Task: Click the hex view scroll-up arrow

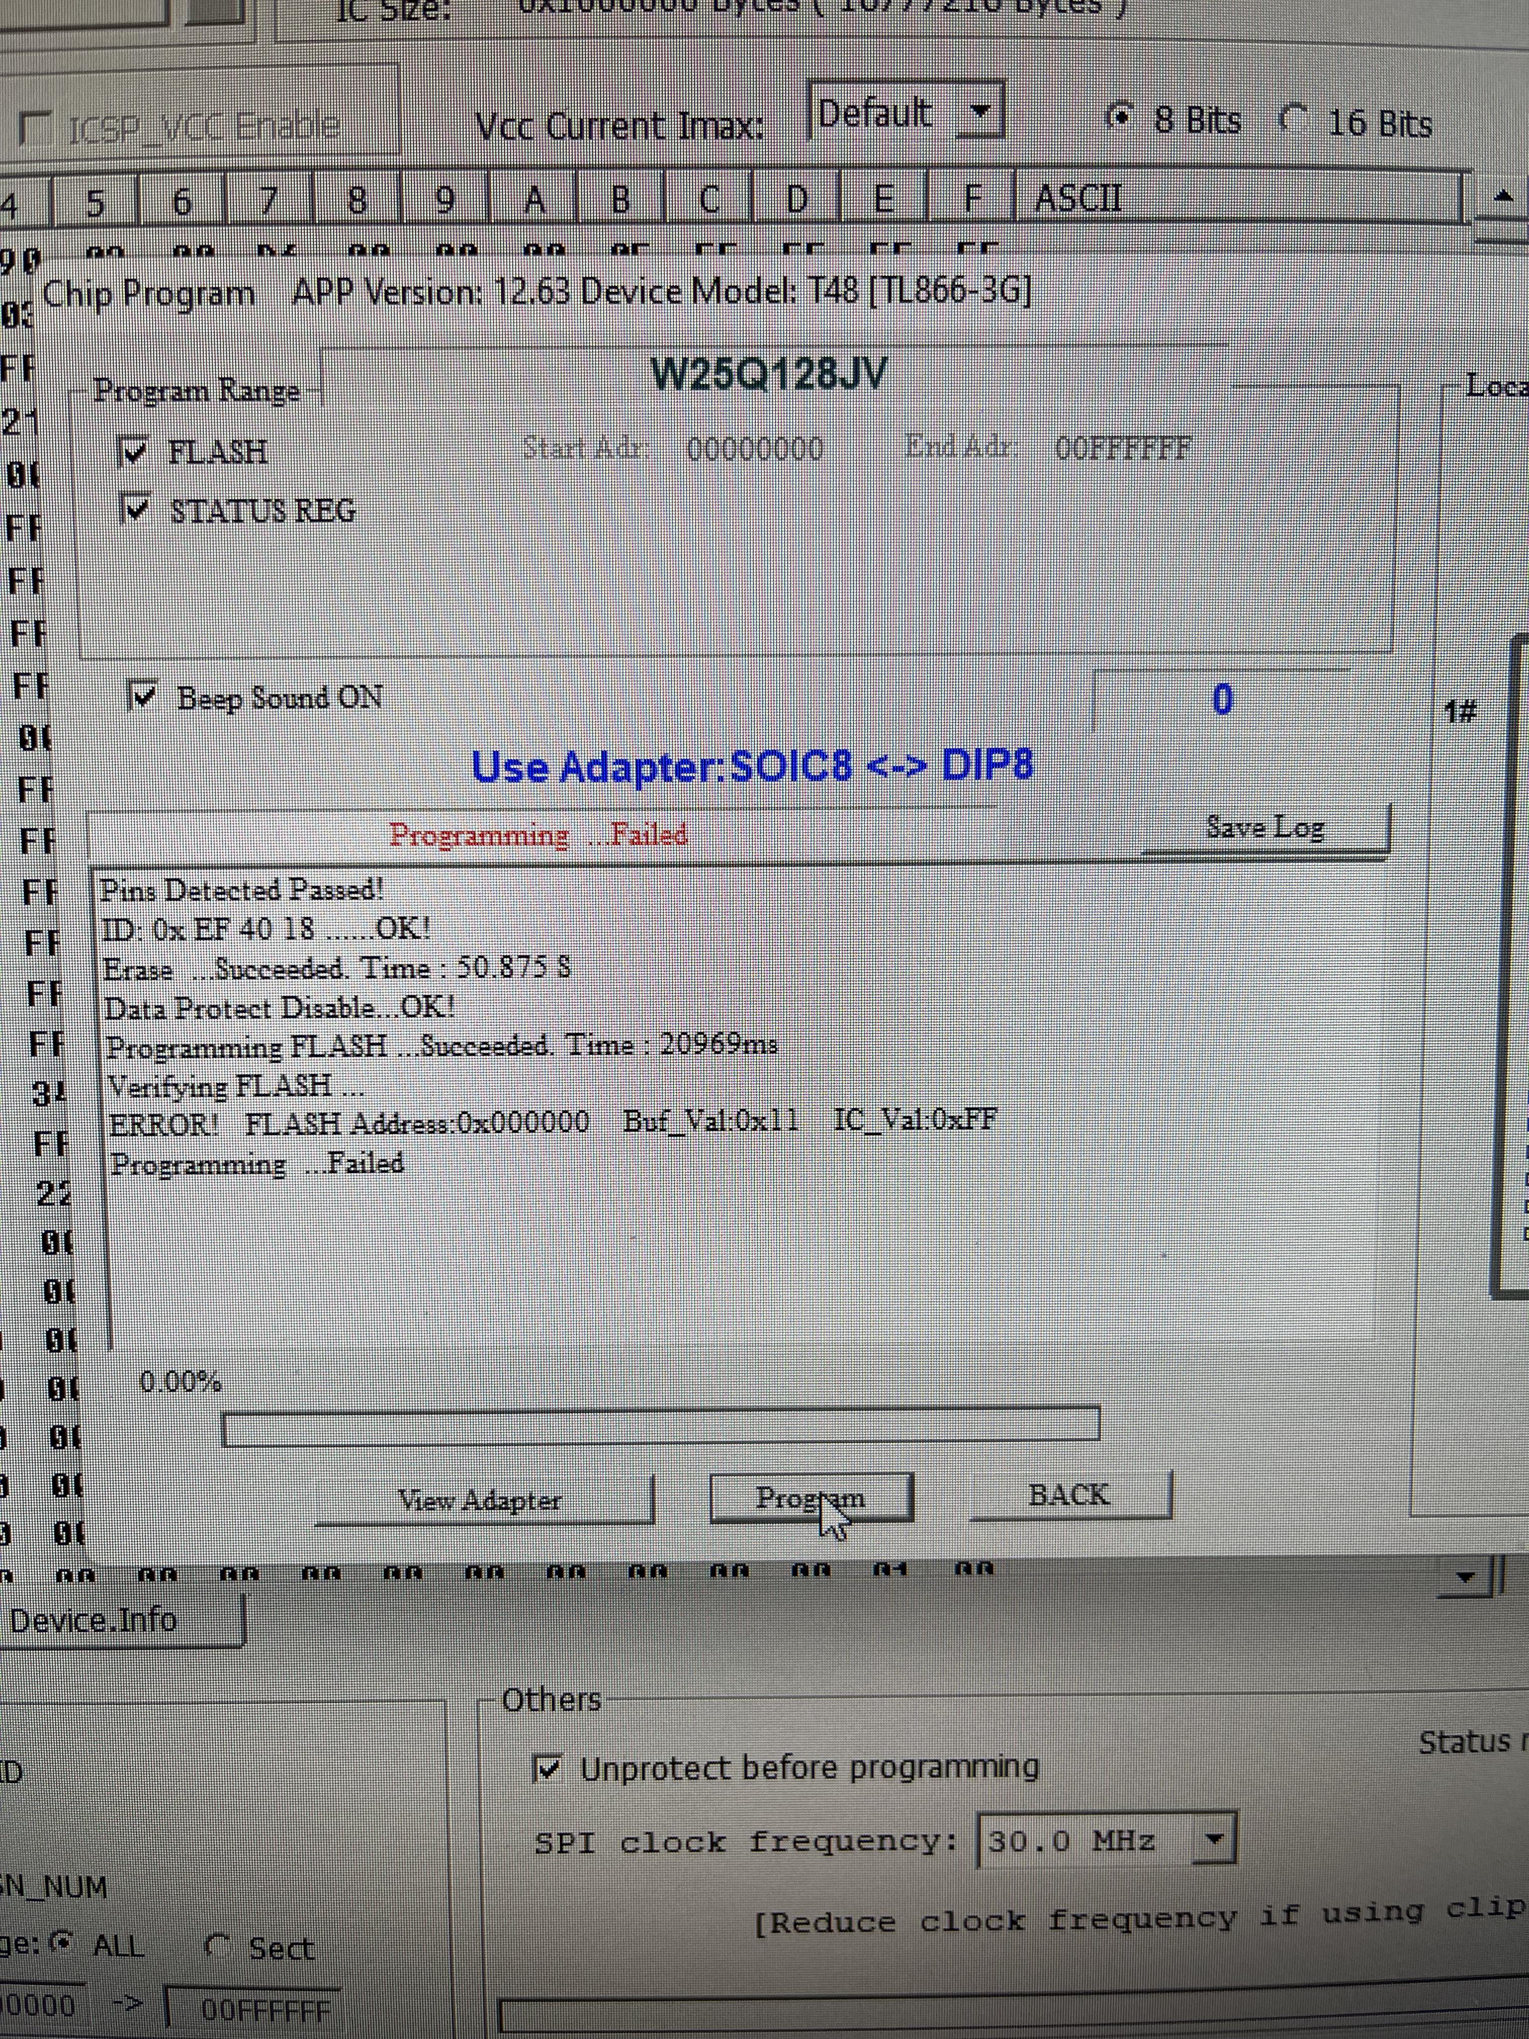Action: 1502,196
